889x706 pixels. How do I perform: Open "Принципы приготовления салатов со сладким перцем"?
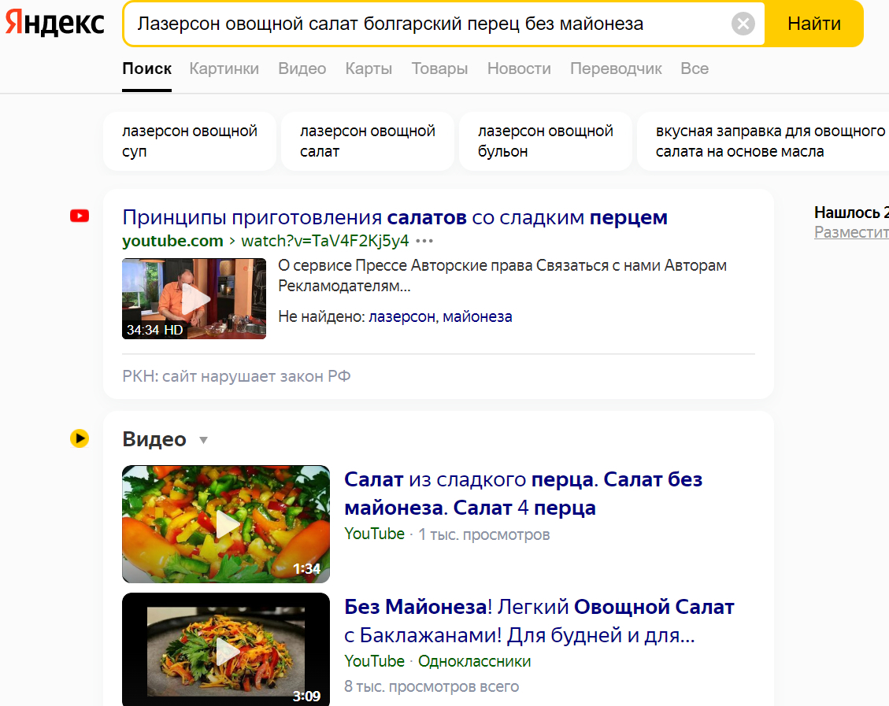pos(394,217)
